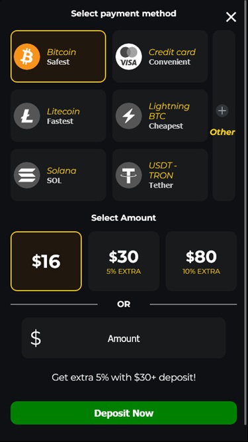Image resolution: width=248 pixels, height=442 pixels.
Task: Click the Lightning bolt BTC icon
Action: [x=129, y=116]
